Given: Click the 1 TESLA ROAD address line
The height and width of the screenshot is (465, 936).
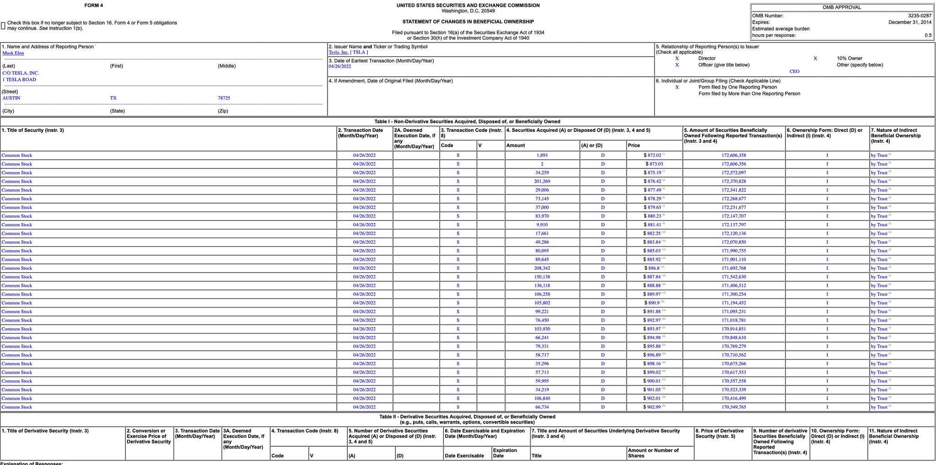Looking at the screenshot, I should (x=19, y=80).
